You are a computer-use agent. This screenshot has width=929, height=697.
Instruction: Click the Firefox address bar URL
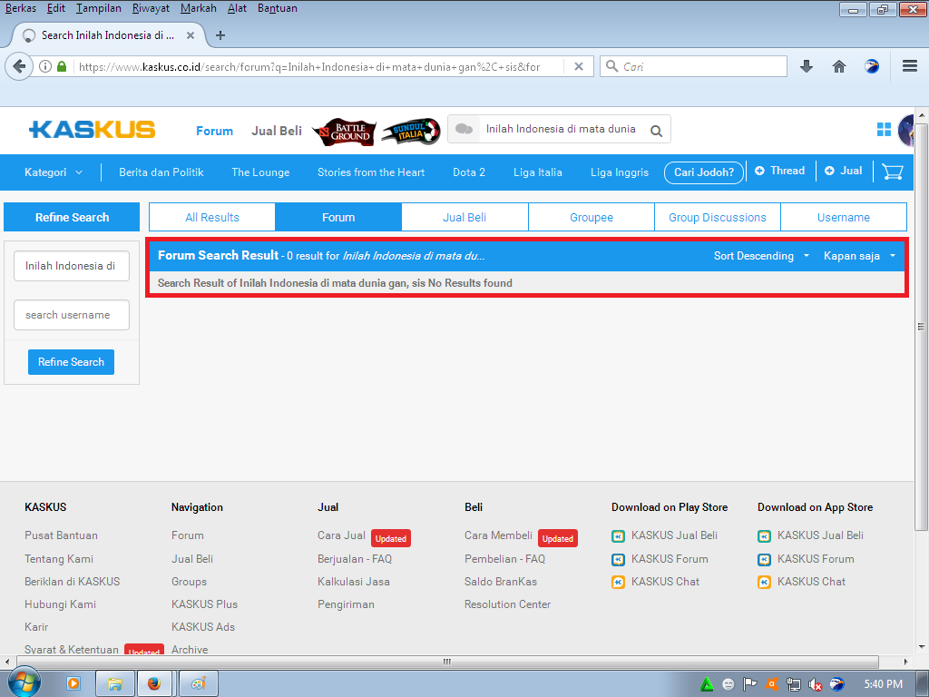tap(309, 67)
